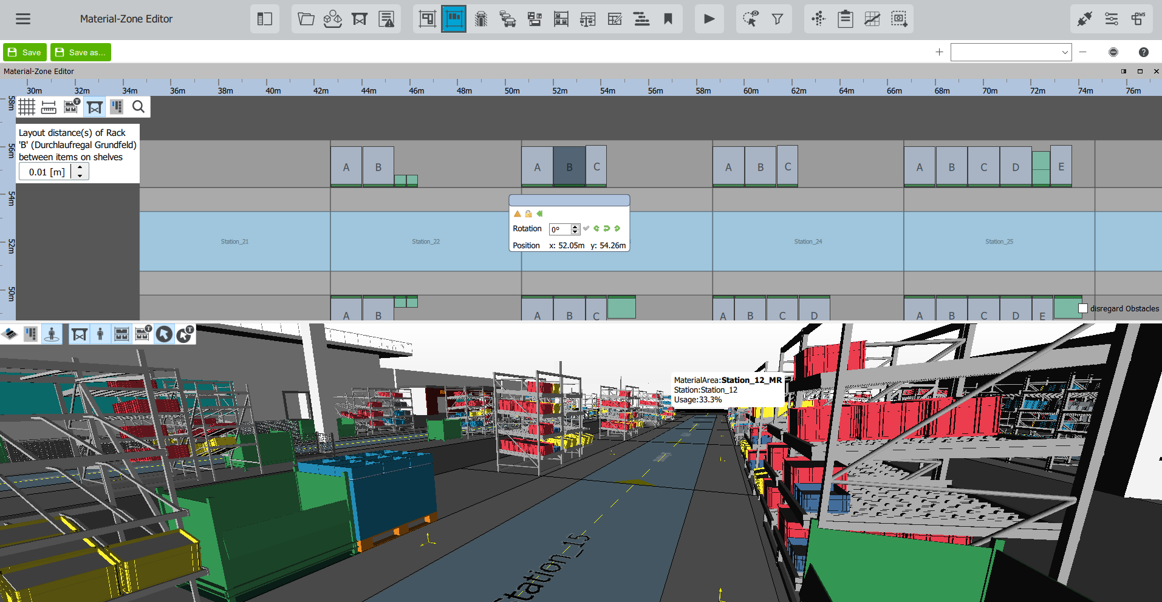Screen dimensions: 1162x602
Task: Click the ruler measurement icon
Action: click(49, 107)
